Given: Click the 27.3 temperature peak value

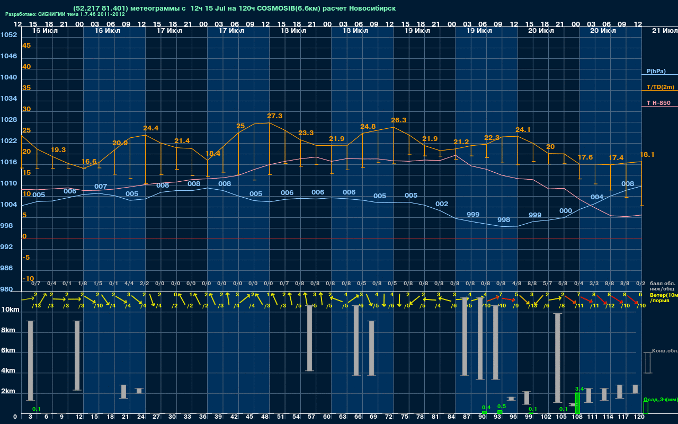Looking at the screenshot, I should pyautogui.click(x=275, y=116).
